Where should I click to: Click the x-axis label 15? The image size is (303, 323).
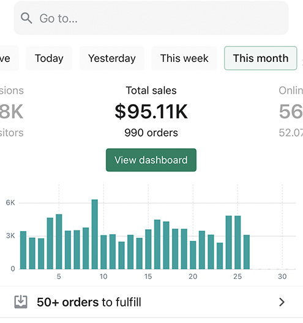[148, 276]
